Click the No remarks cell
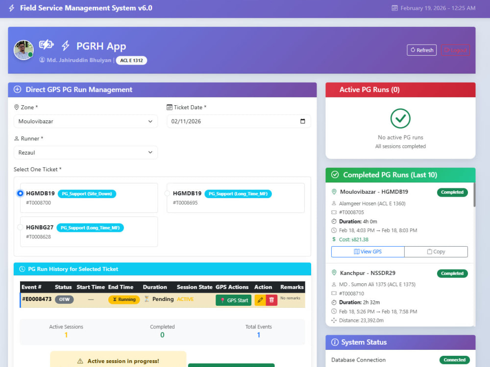 pyautogui.click(x=290, y=298)
